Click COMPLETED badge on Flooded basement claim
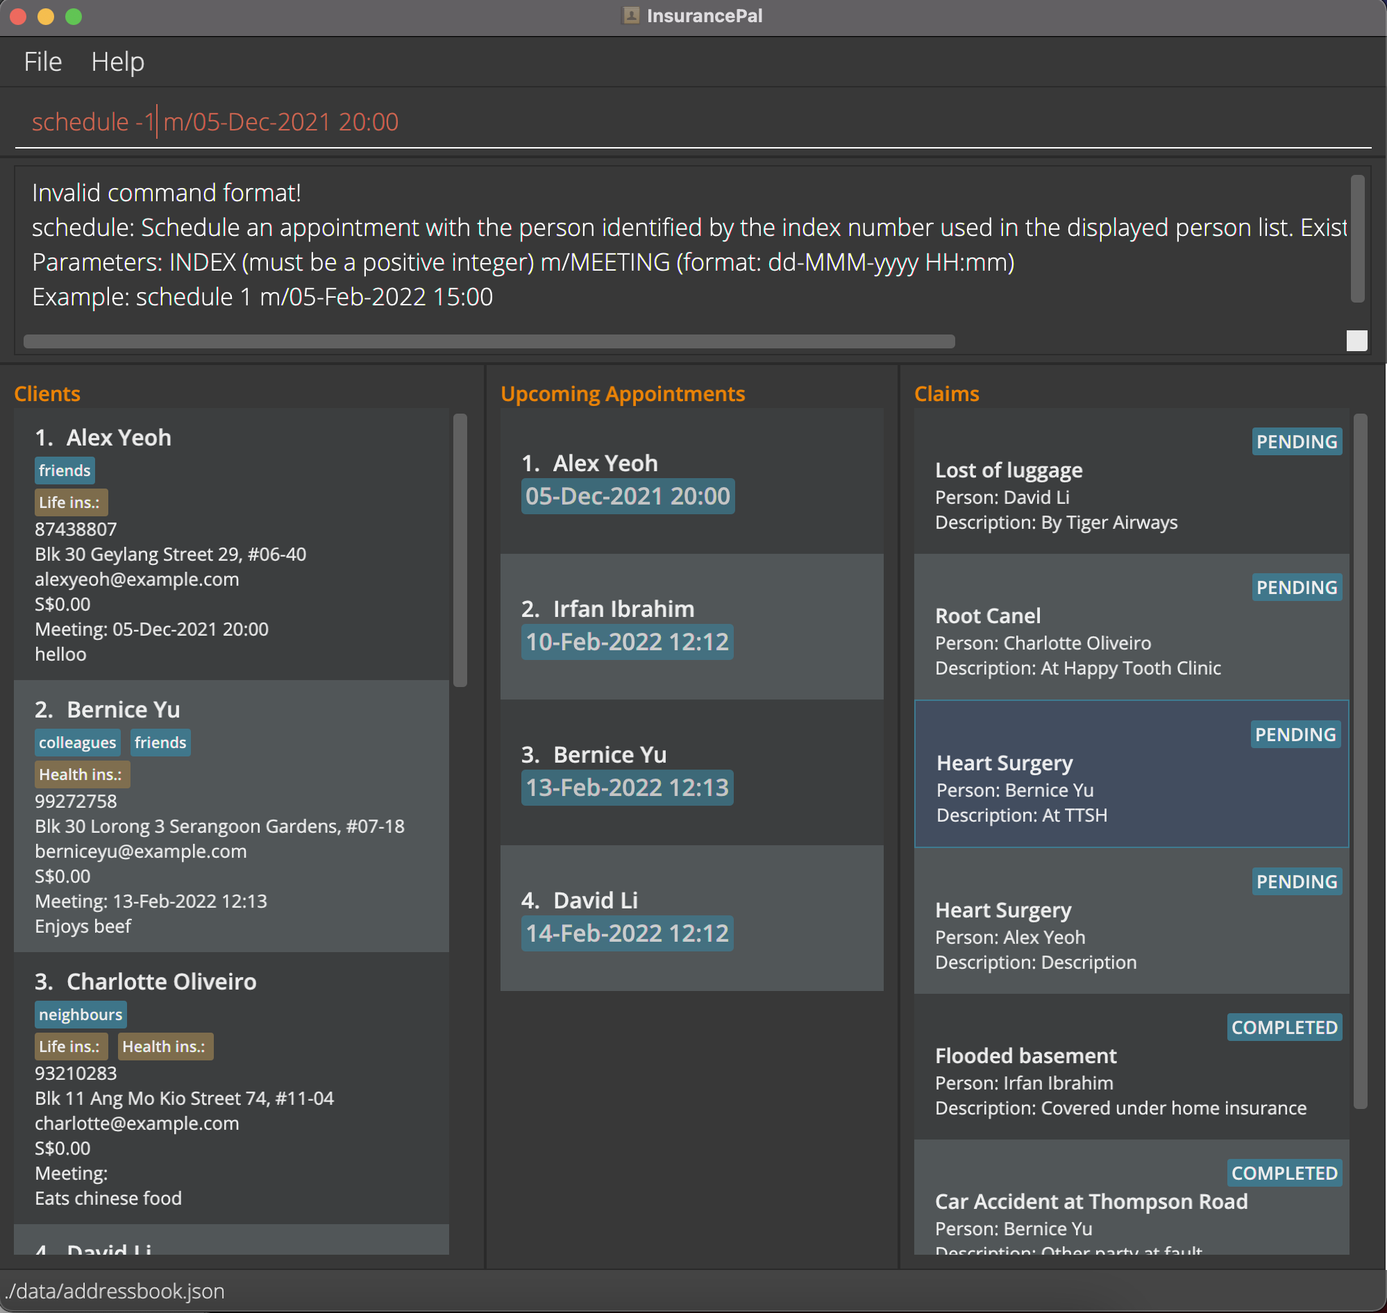 point(1284,1027)
